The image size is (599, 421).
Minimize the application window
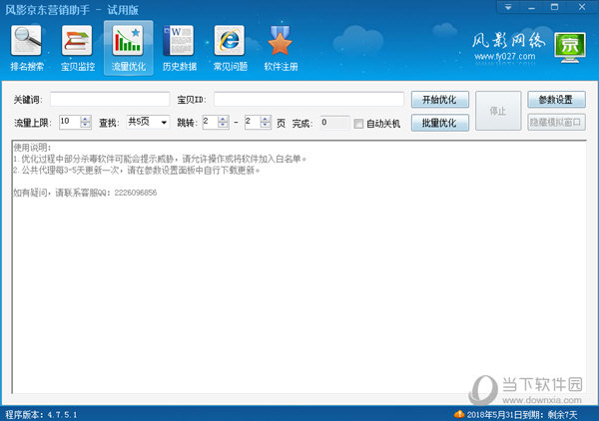tap(531, 7)
